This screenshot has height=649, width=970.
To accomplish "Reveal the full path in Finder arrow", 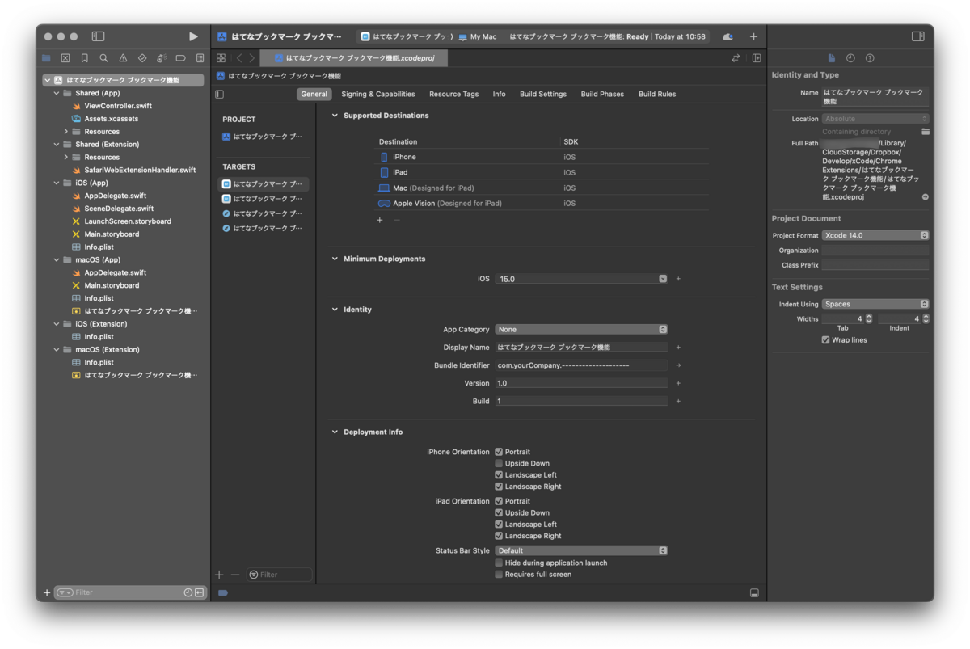I will [925, 197].
